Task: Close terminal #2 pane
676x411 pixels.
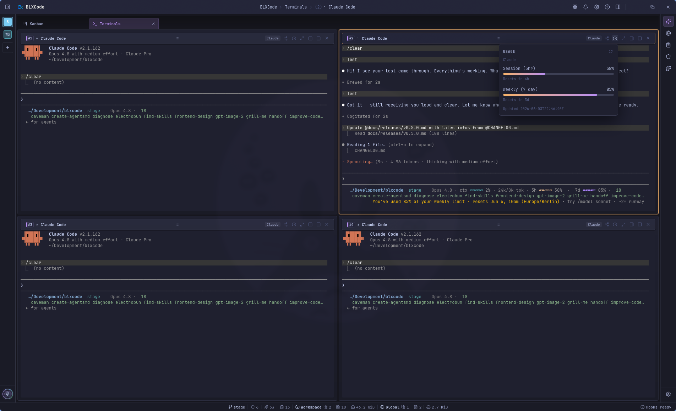Action: (648, 38)
